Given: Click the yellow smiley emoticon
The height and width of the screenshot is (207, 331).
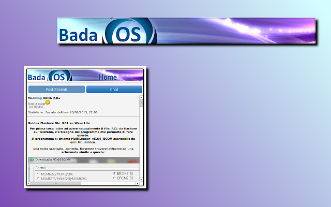Looking at the screenshot, I should [48, 102].
